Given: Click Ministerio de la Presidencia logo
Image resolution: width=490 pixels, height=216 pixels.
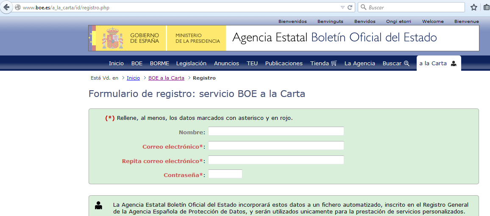Looking at the screenshot, I should (196, 38).
